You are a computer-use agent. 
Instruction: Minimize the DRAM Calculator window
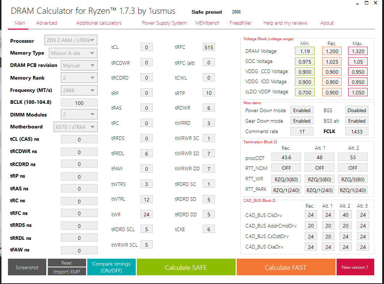[x=358, y=3]
